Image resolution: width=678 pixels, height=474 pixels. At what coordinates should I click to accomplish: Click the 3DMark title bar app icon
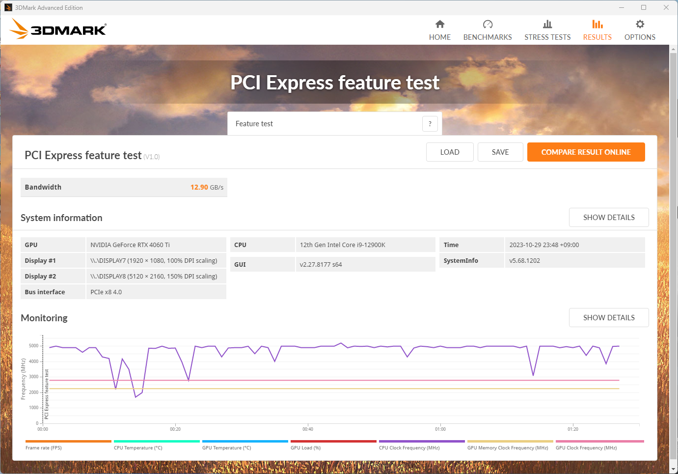(8, 7)
